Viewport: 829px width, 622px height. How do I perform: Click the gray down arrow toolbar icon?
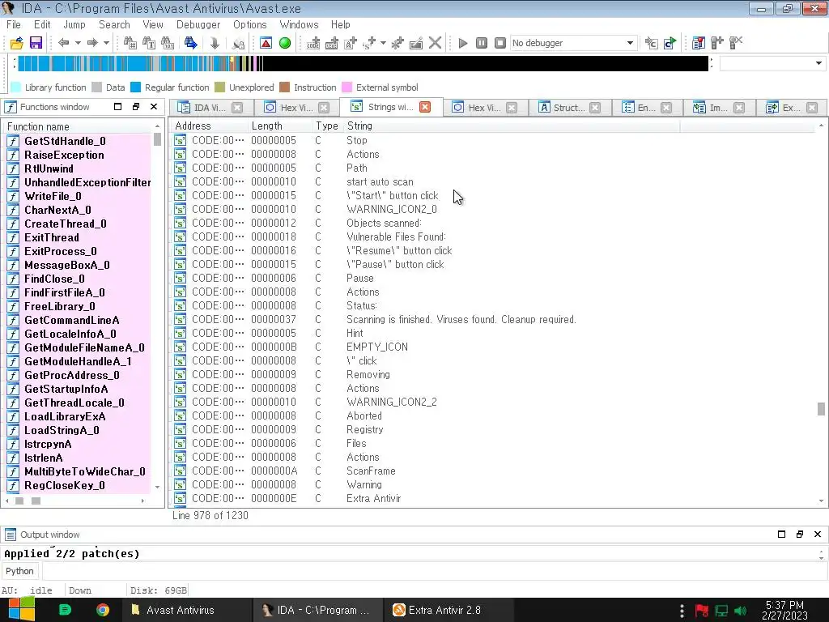click(215, 43)
